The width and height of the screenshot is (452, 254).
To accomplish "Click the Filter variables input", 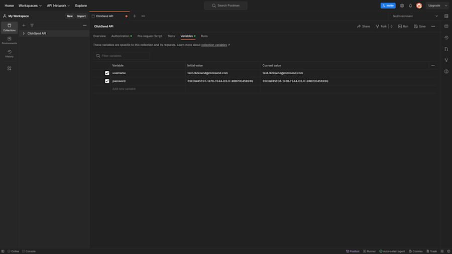I will pyautogui.click(x=122, y=56).
